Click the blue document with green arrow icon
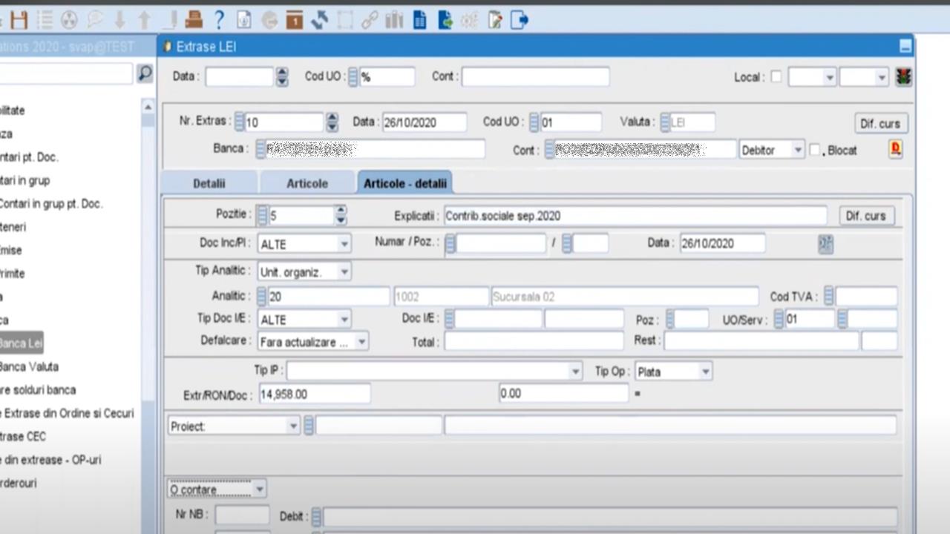 (445, 20)
